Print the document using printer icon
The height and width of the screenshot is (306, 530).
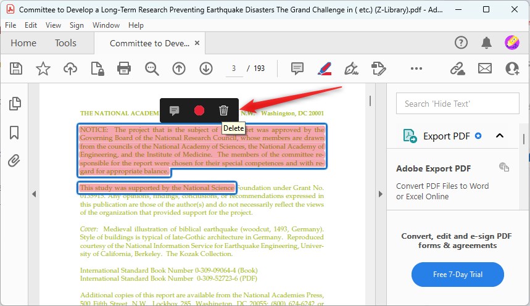tap(124, 68)
